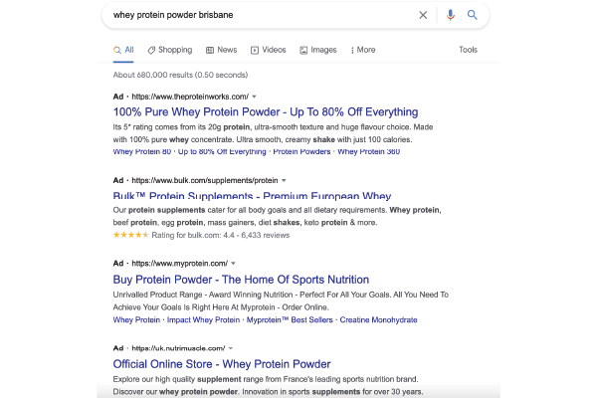
Task: Open Buy Protein Powder Myprotein ad title
Action: [x=241, y=280]
